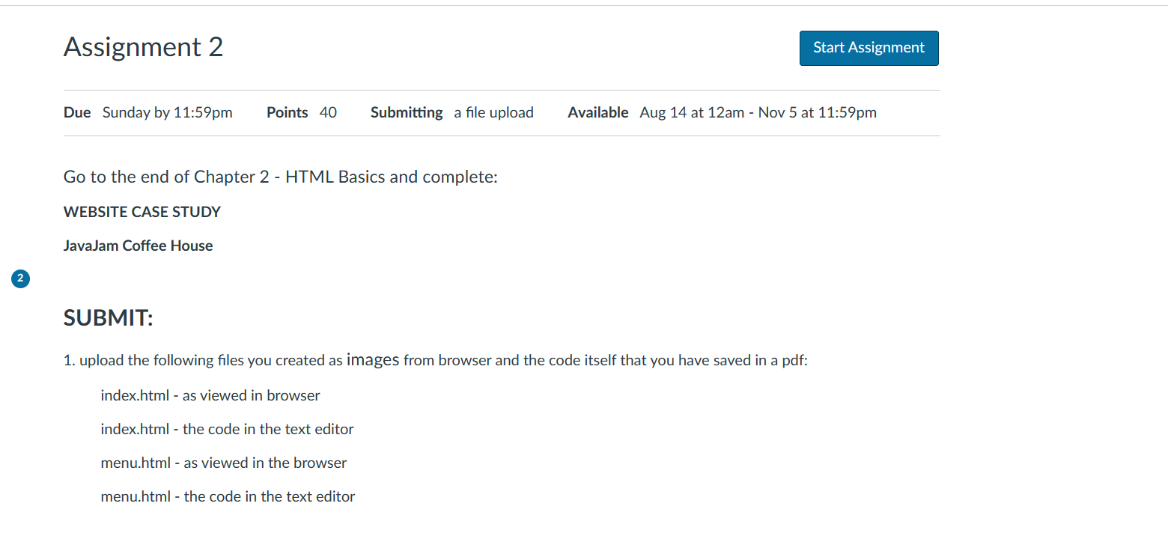This screenshot has width=1168, height=539.
Task: Select the Due date 'Sunday by 11:59pm' text
Action: (x=167, y=112)
